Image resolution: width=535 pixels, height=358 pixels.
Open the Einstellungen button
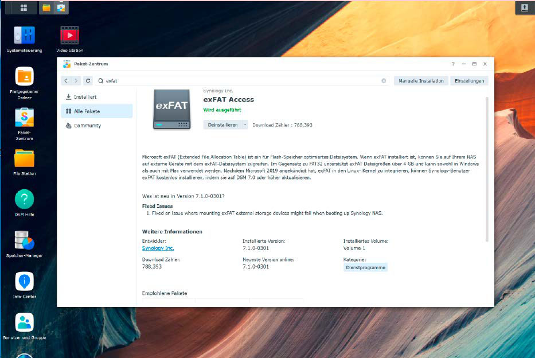pyautogui.click(x=470, y=81)
